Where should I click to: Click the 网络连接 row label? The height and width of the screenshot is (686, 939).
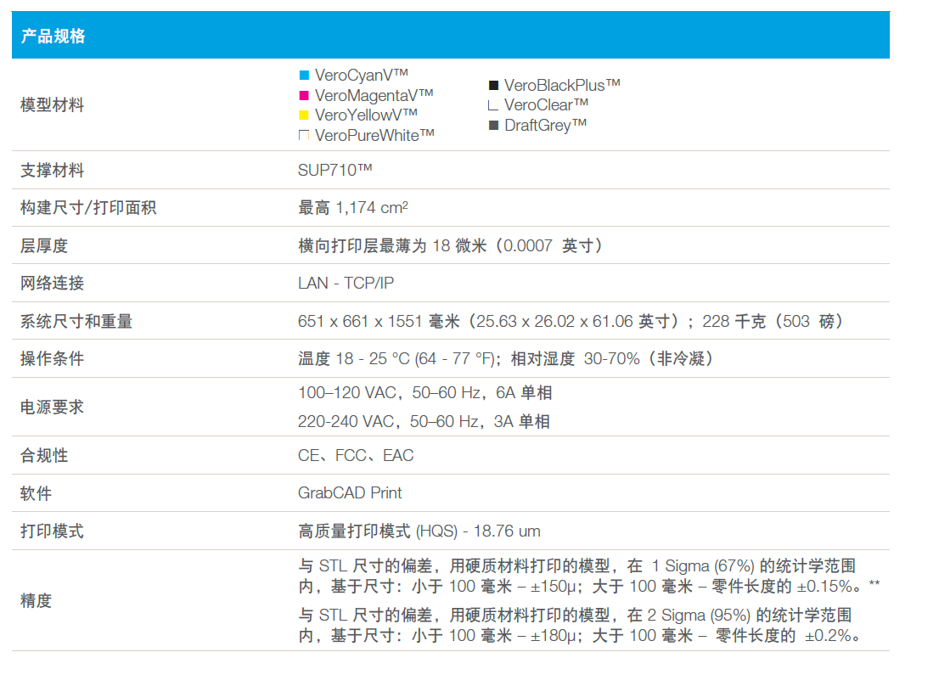pos(52,283)
